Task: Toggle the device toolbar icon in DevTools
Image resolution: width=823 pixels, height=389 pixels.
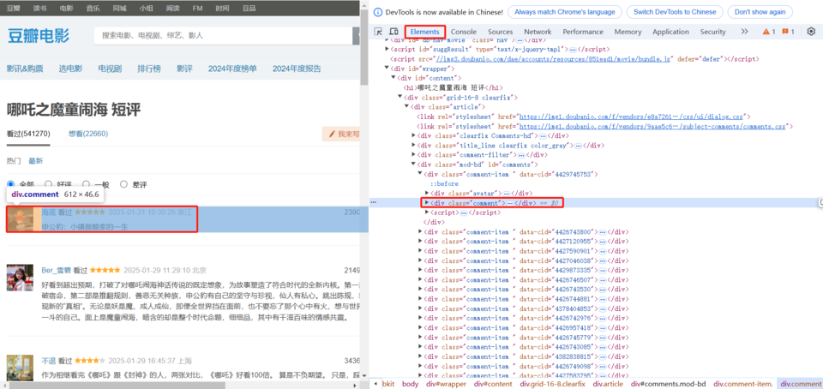Action: (393, 32)
